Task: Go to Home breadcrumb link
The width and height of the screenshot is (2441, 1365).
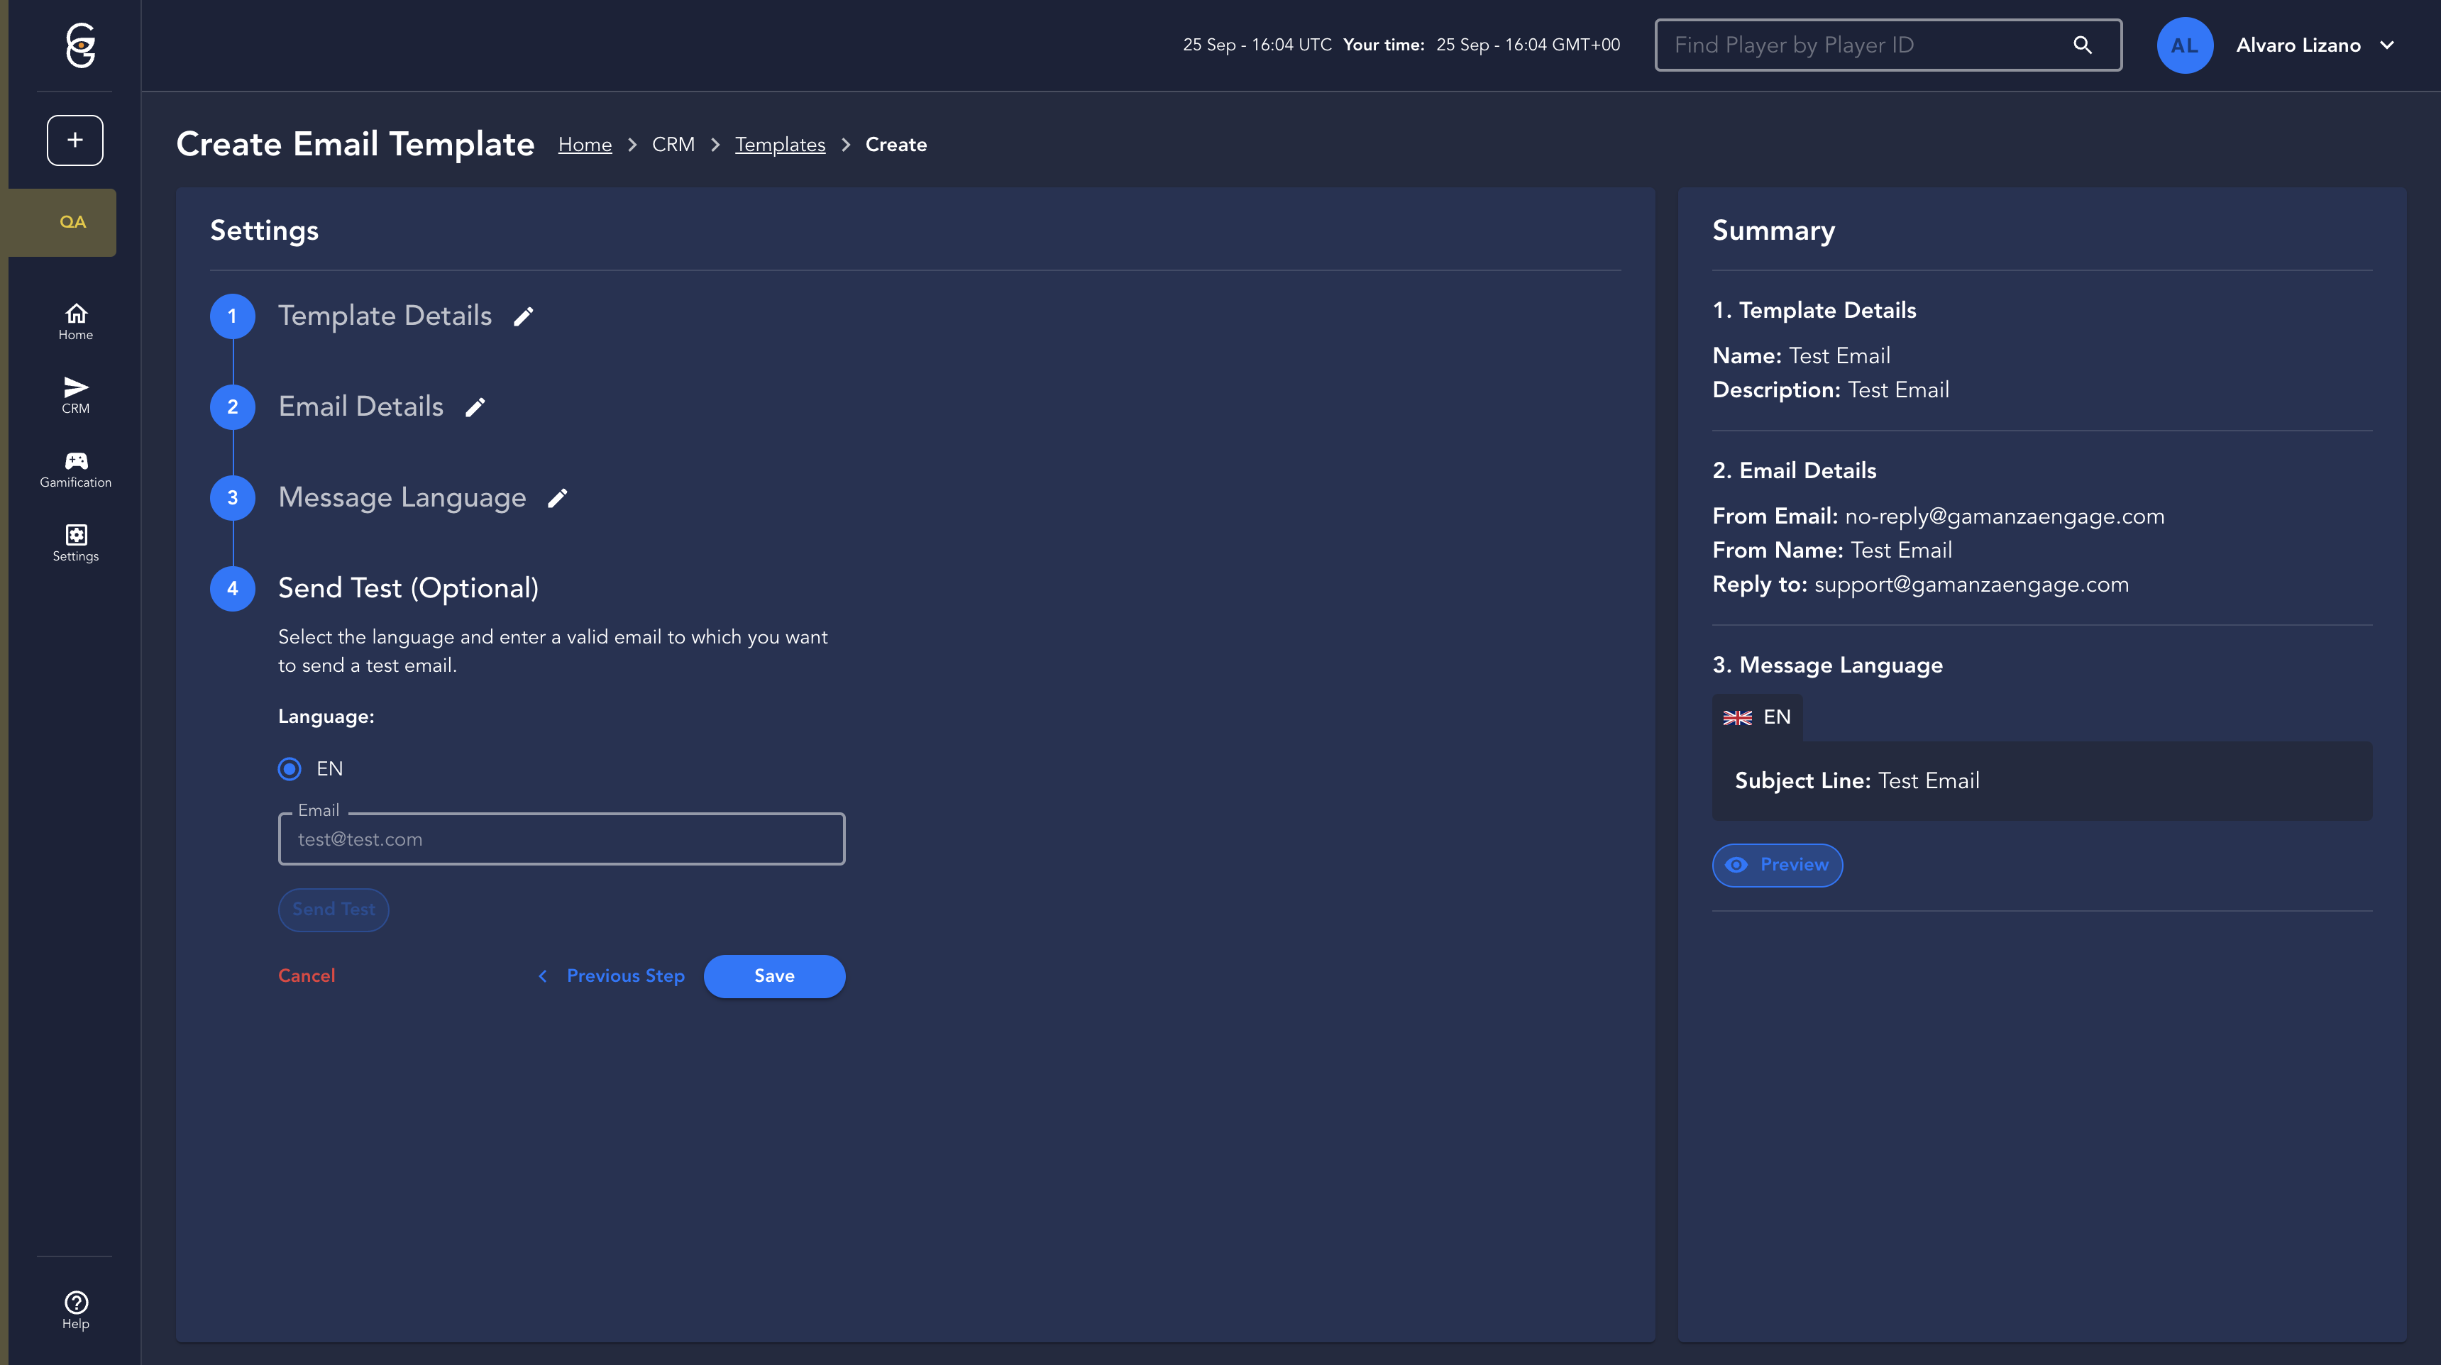Action: click(x=584, y=145)
